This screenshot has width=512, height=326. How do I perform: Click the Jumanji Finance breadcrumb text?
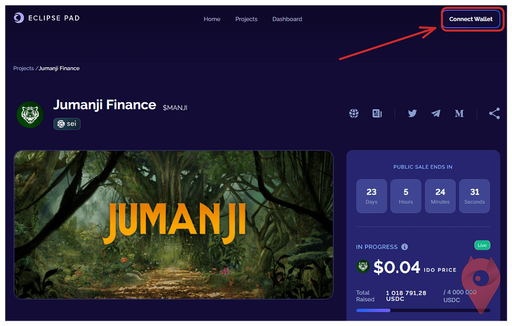(59, 68)
